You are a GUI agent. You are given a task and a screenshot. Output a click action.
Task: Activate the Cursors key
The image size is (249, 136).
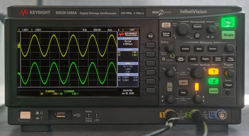(x=213, y=49)
